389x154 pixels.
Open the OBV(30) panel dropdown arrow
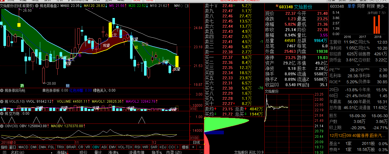pos(2,126)
